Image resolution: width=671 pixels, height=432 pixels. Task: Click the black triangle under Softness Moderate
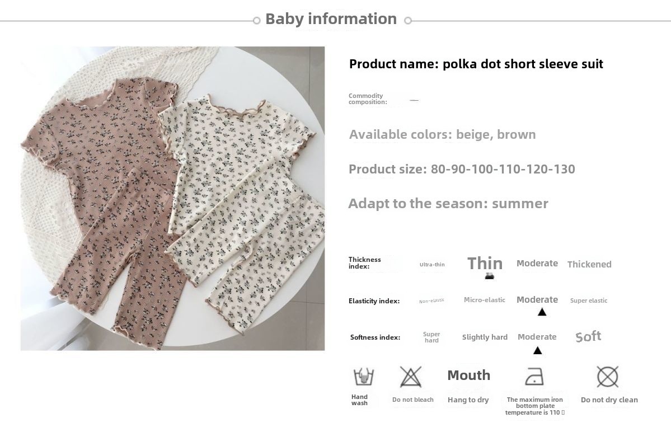(537, 351)
